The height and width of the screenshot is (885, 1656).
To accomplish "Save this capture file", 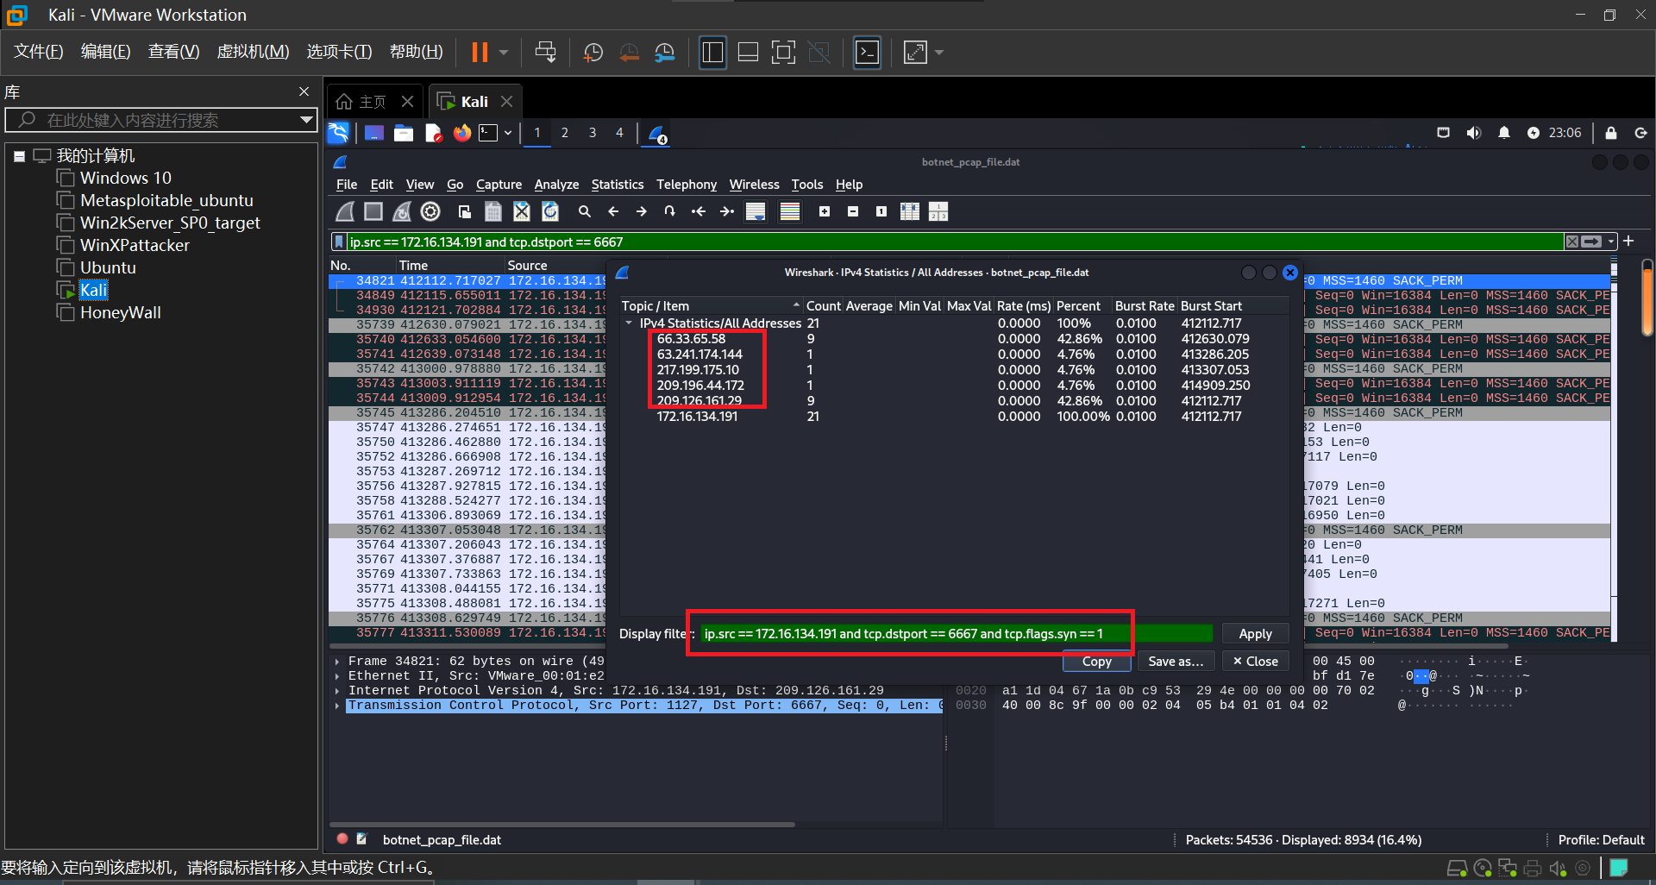I will (x=493, y=211).
